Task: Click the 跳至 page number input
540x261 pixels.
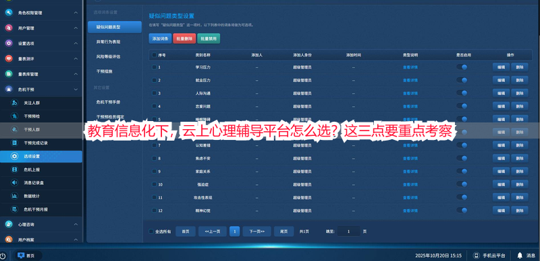Action: click(348, 231)
